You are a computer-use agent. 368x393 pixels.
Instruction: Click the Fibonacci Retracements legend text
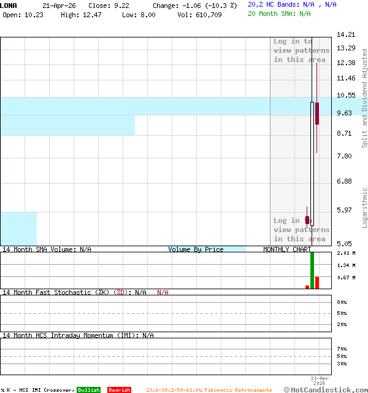point(209,390)
